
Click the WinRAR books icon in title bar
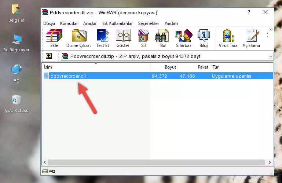(45, 12)
